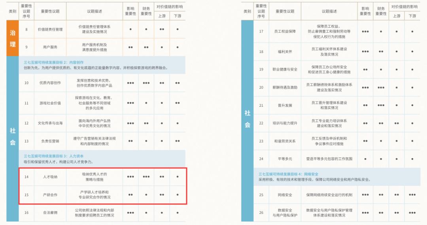The image size is (427, 225).
Task: Select description 员工反馈及申诉机制和争议事件应对措施
Action: point(329,141)
